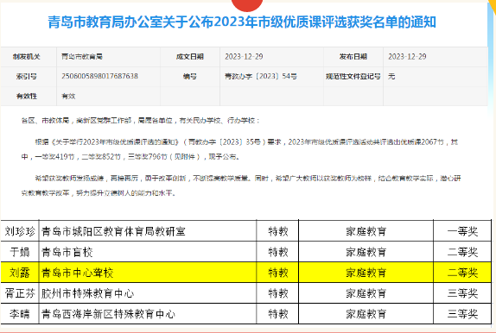Screen dimensions: 496x333
Task: Click index number 2506005898017687638
Action: (99, 76)
